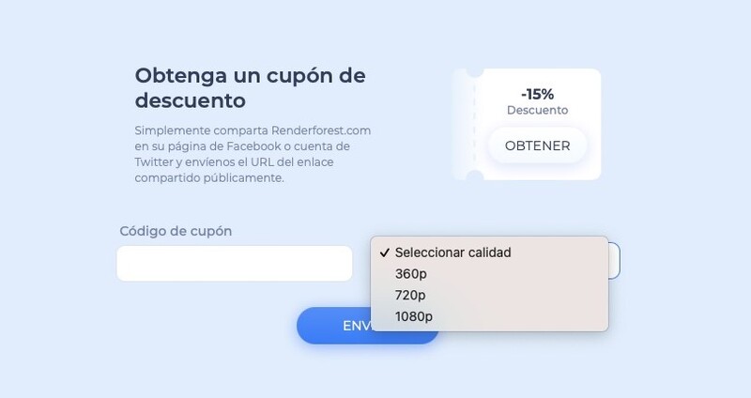The image size is (751, 398).
Task: Click the 'Código de cupón' field label
Action: click(x=176, y=231)
